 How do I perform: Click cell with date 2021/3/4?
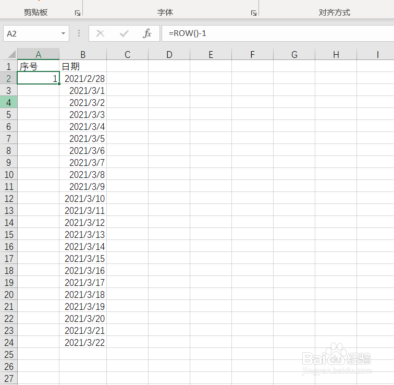(83, 126)
